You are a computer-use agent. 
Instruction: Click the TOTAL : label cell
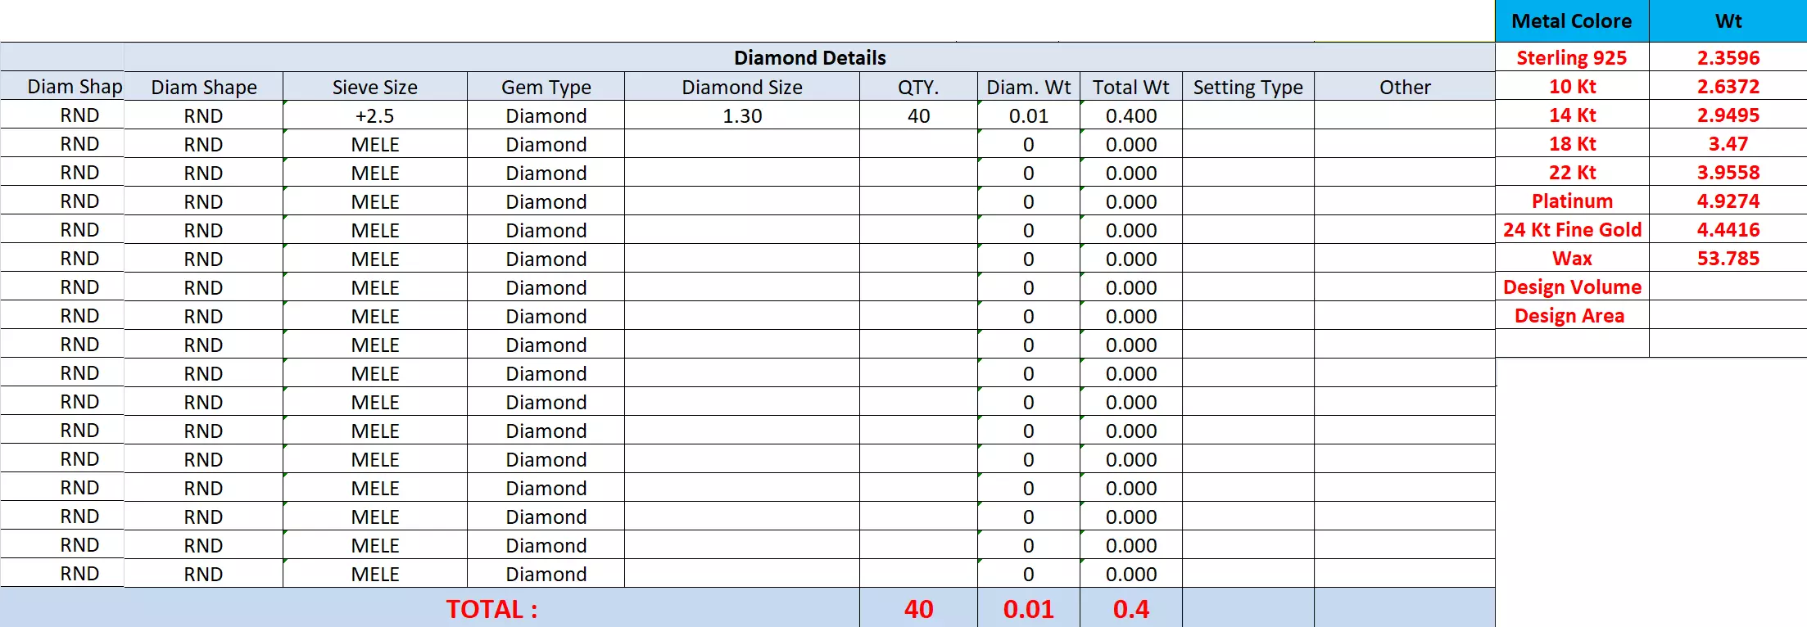tap(491, 609)
